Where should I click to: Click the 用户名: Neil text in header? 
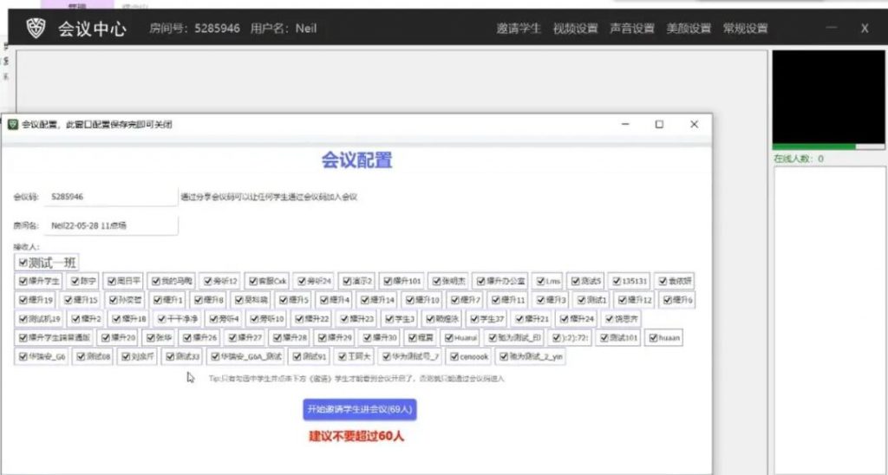coord(284,29)
